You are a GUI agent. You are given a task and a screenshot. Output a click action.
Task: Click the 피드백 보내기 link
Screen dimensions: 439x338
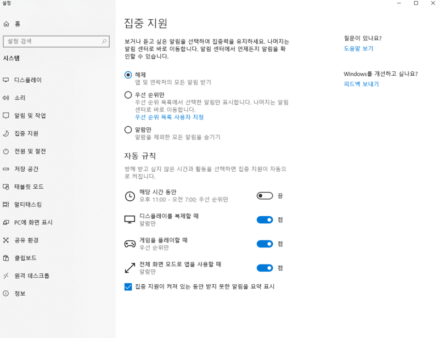[361, 84]
